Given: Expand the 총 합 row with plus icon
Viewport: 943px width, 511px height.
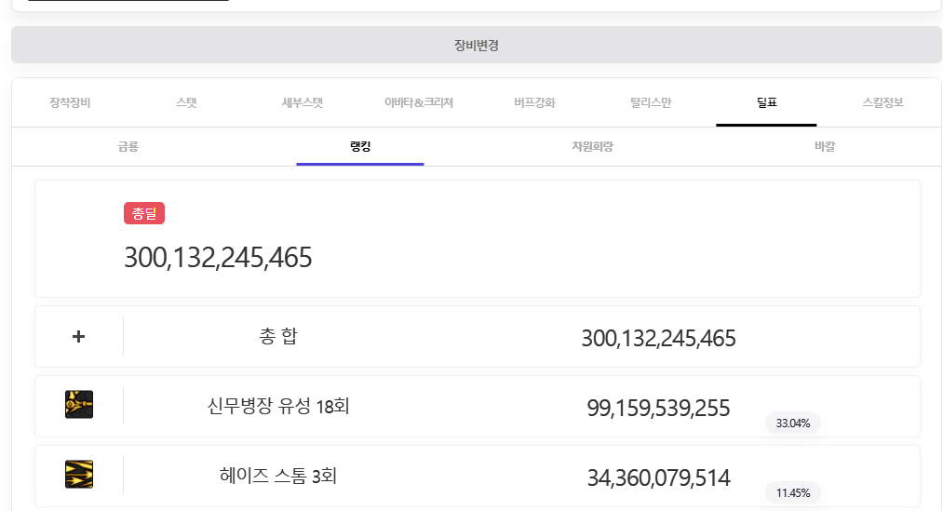Looking at the screenshot, I should tap(79, 336).
